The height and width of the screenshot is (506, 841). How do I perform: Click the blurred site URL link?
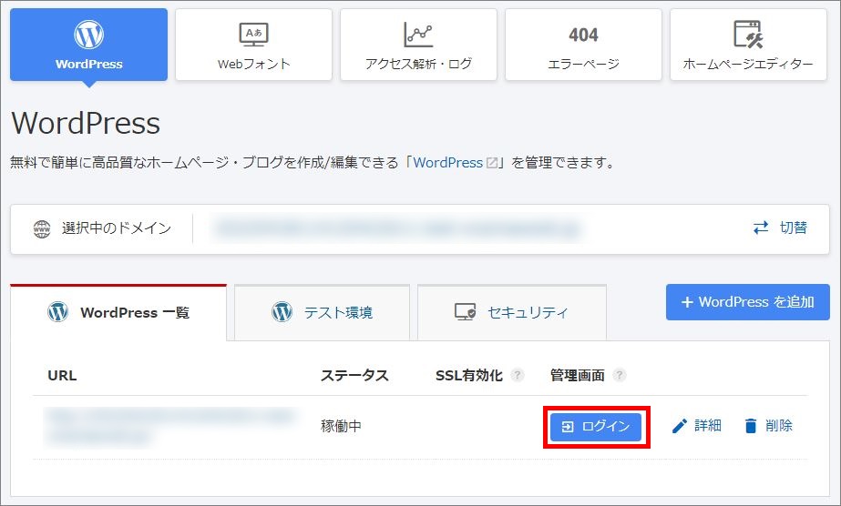point(170,426)
